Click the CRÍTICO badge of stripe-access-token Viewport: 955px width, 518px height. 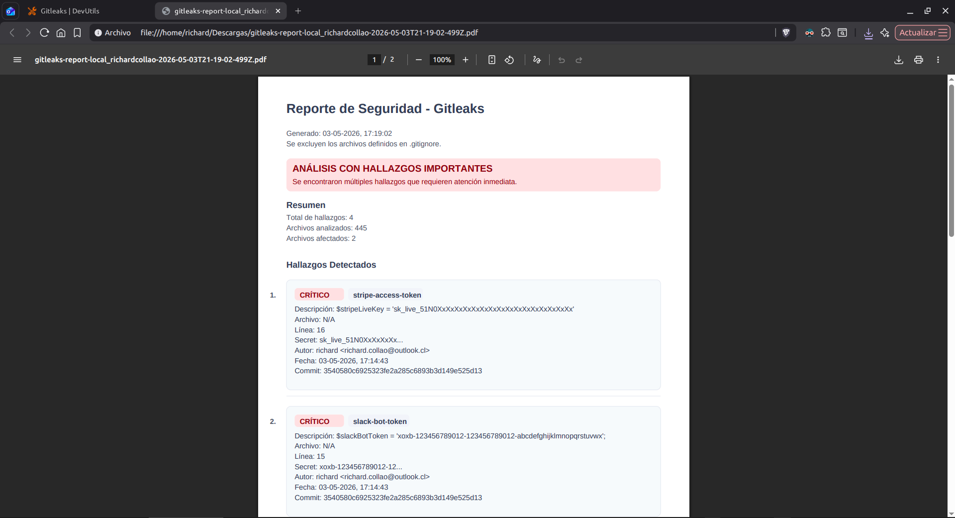point(319,295)
